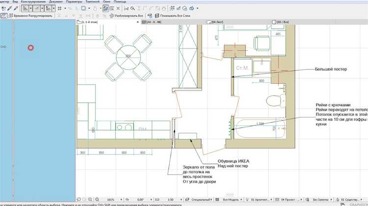Expand the 3D view options dropdown arrow
The width and height of the screenshot is (368, 206).
(197, 8)
